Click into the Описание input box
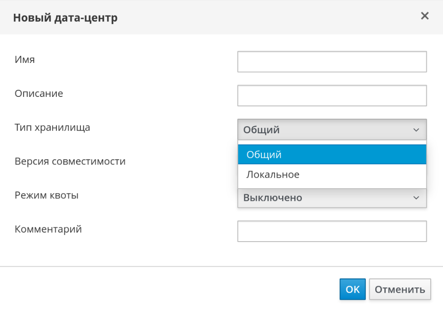The height and width of the screenshot is (312, 443). pyautogui.click(x=332, y=95)
